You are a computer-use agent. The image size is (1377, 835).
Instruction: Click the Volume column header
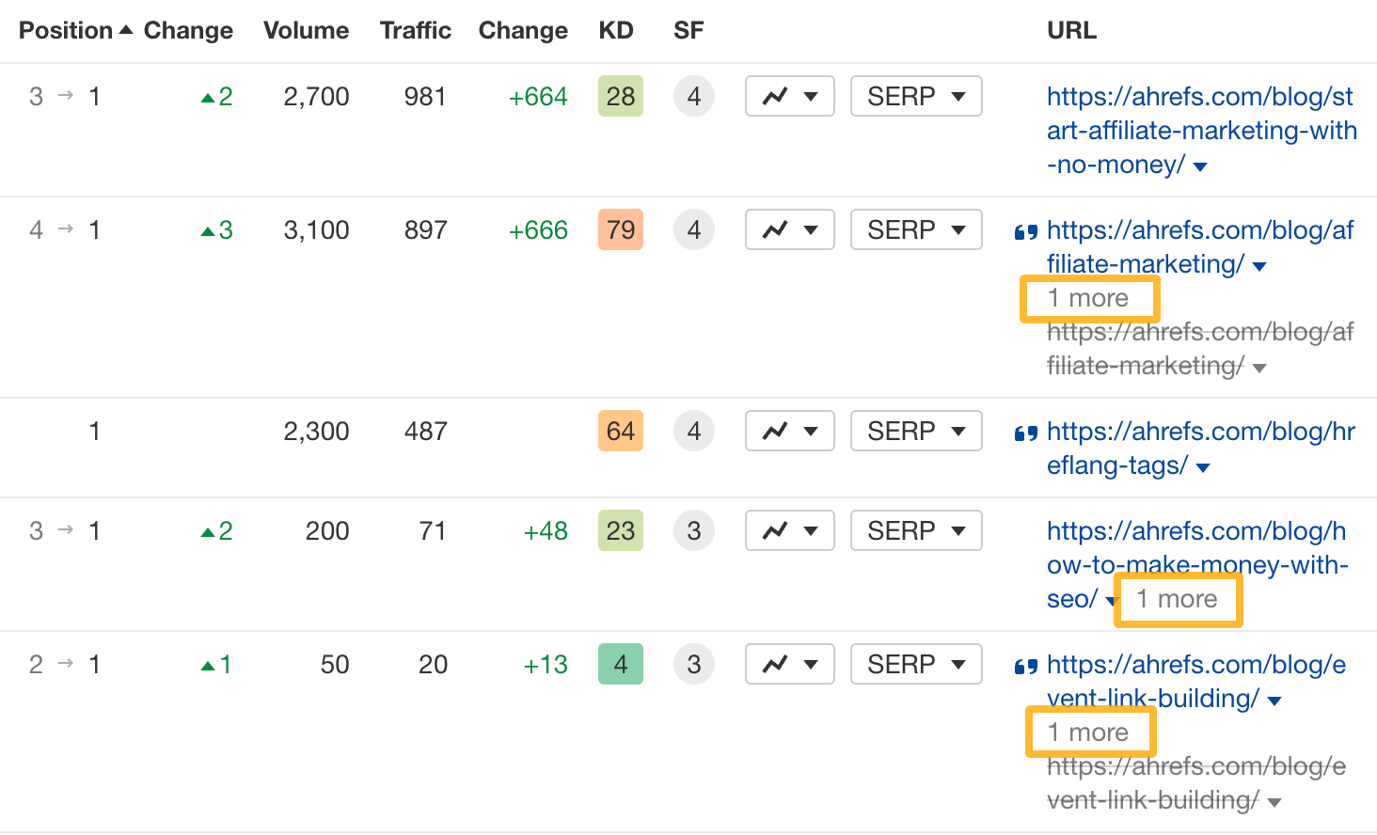pos(307,29)
